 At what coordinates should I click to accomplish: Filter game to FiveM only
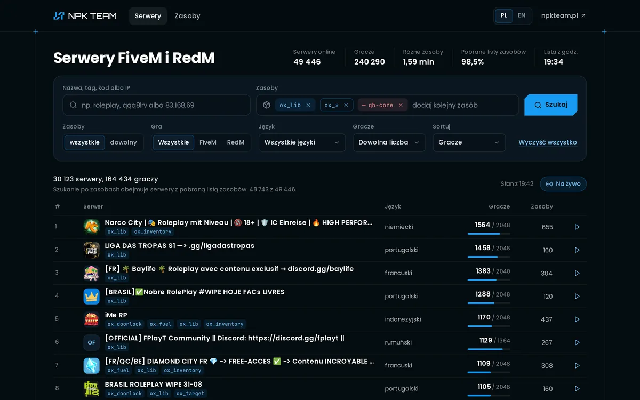coord(208,142)
